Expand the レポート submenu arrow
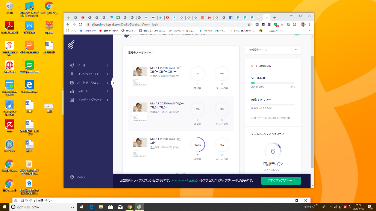 click(108, 91)
